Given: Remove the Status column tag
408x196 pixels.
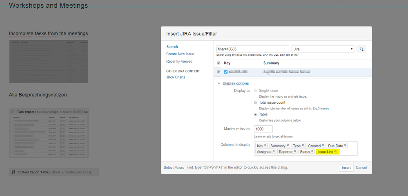Looking at the screenshot, I should click(x=312, y=151).
